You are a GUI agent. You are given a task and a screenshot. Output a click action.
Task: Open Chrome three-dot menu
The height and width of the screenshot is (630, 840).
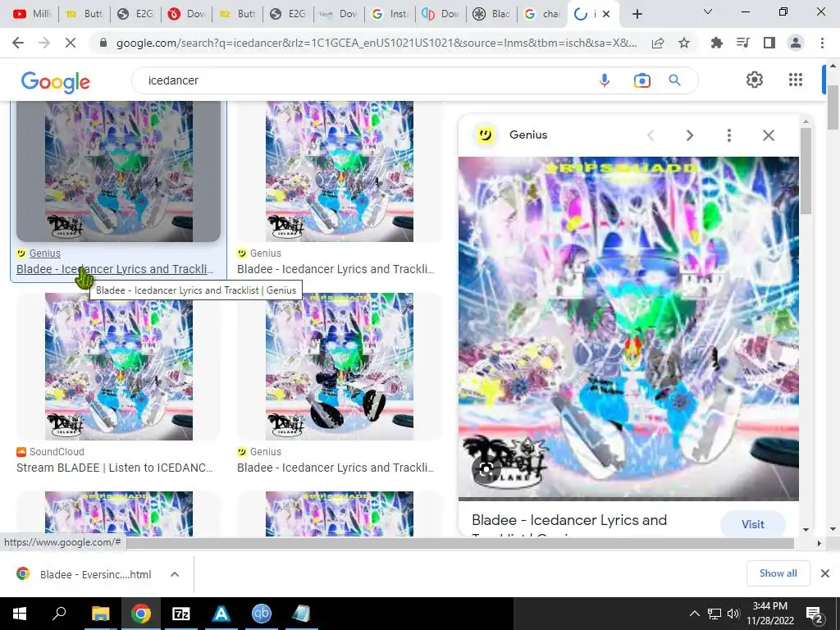(x=822, y=43)
